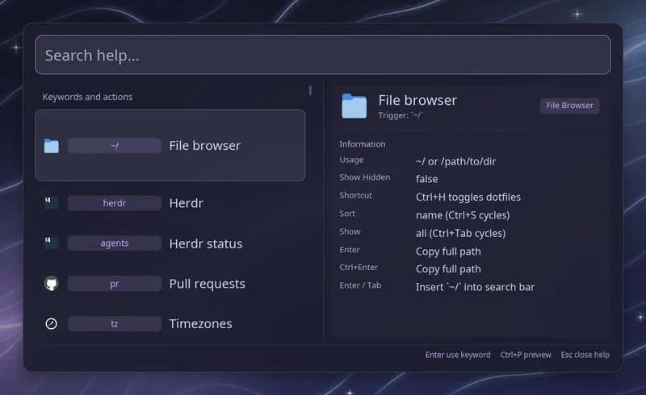Choose the Herdr status list entry
Image resolution: width=646 pixels, height=395 pixels.
click(170, 243)
